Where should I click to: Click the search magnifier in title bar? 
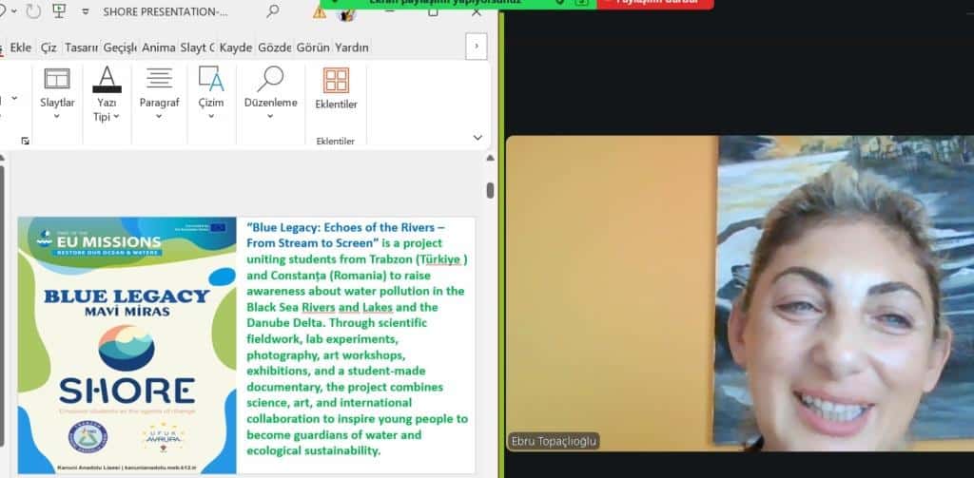pos(273,11)
